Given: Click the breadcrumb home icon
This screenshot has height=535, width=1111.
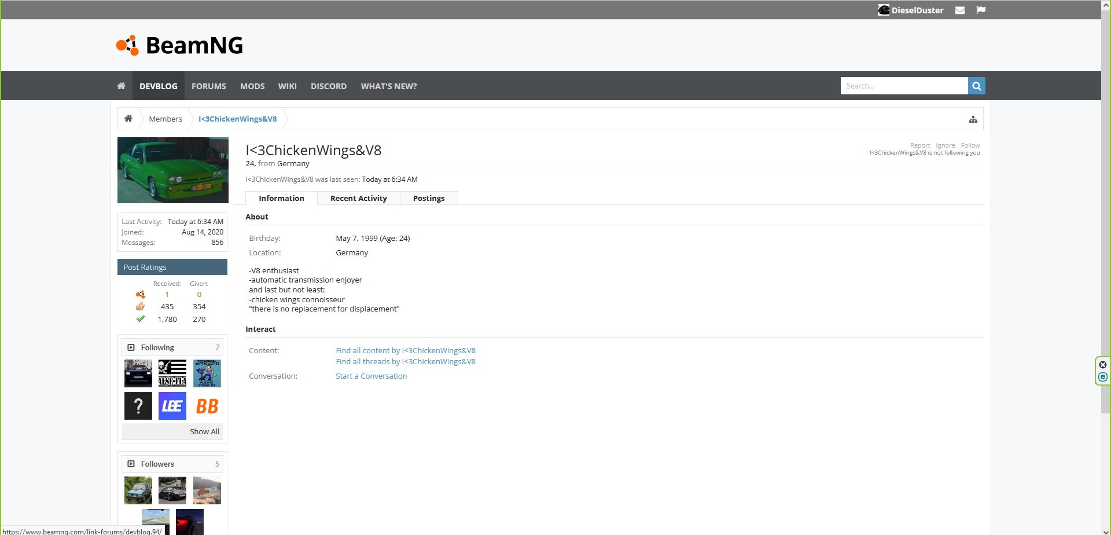Looking at the screenshot, I should tap(128, 119).
